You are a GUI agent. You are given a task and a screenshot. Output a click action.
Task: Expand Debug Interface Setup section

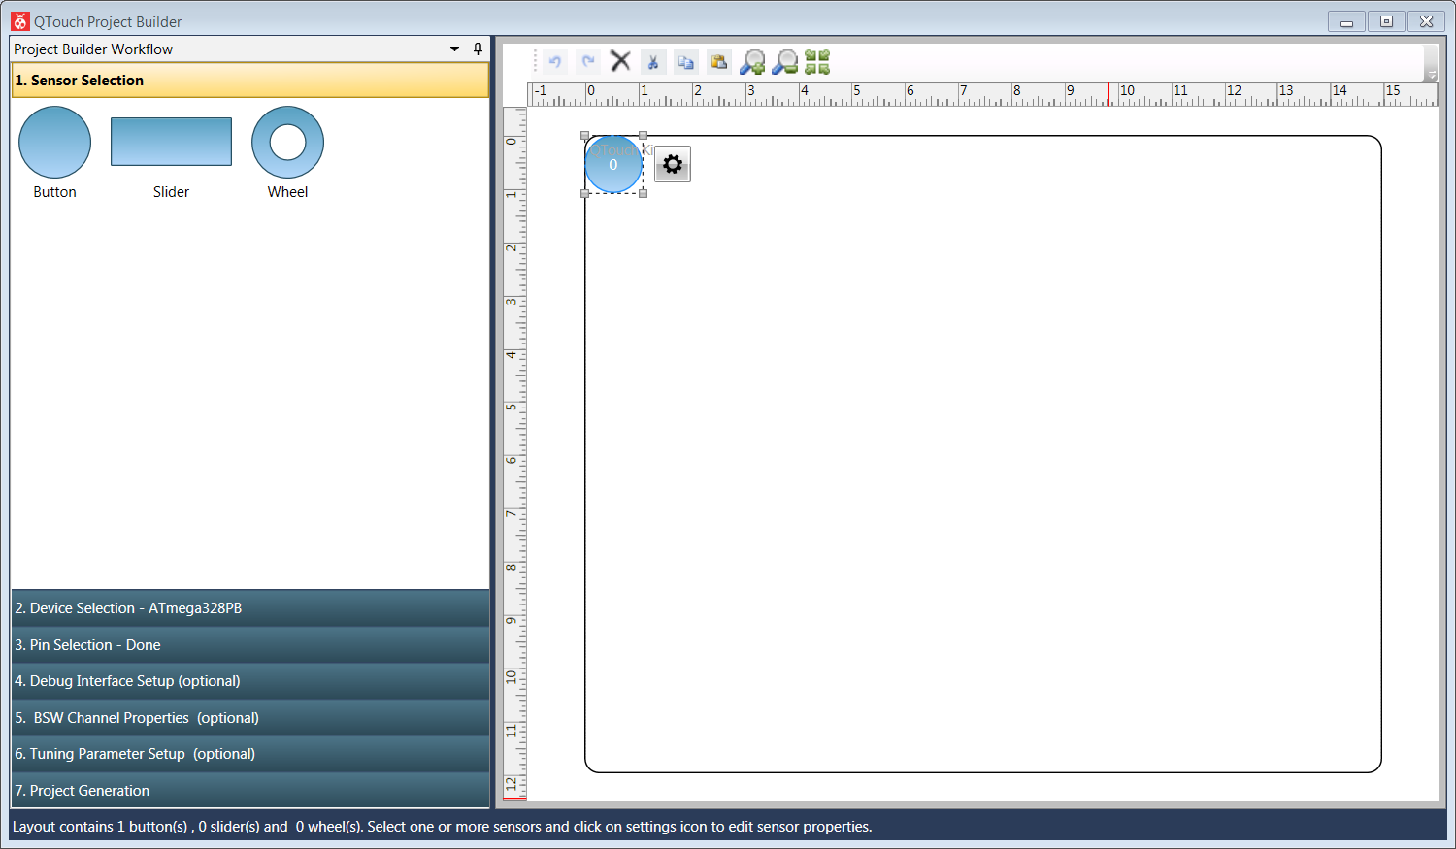249,681
